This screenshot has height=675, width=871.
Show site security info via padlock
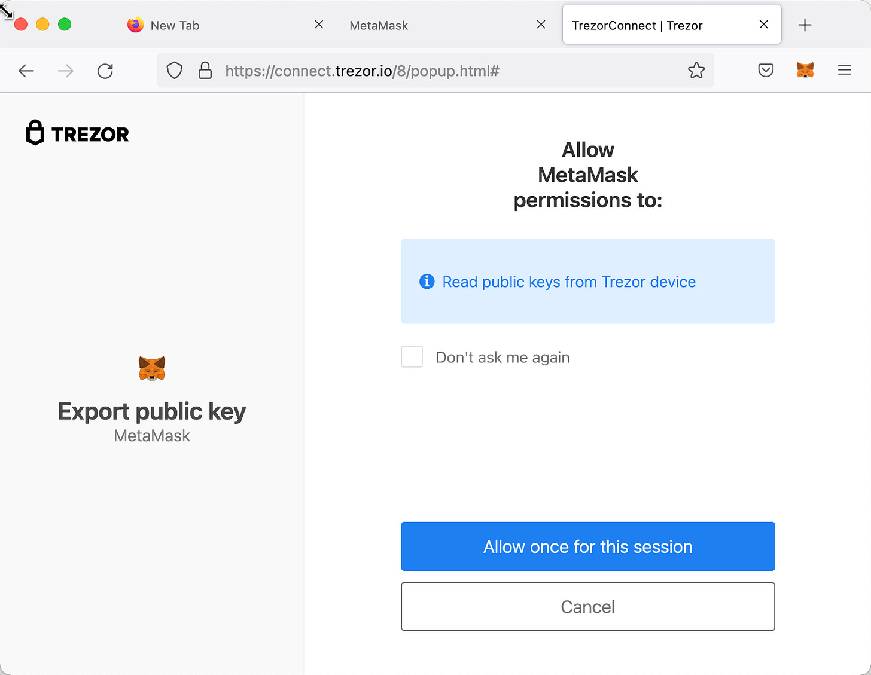205,71
